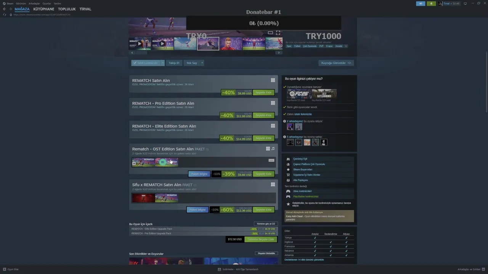Screen dimensions: 488x274
Task: Play the first REMATCH trailer thumbnail
Action: coord(140,43)
